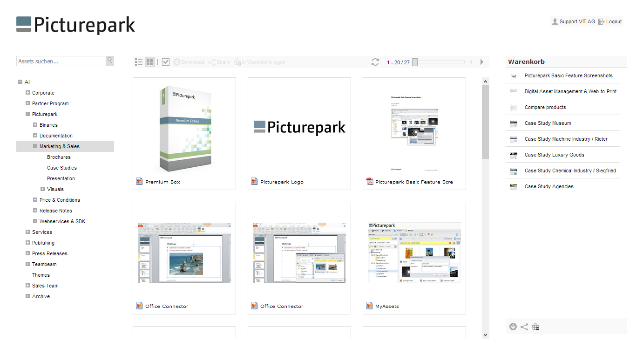Click the Logout link

pyautogui.click(x=610, y=21)
